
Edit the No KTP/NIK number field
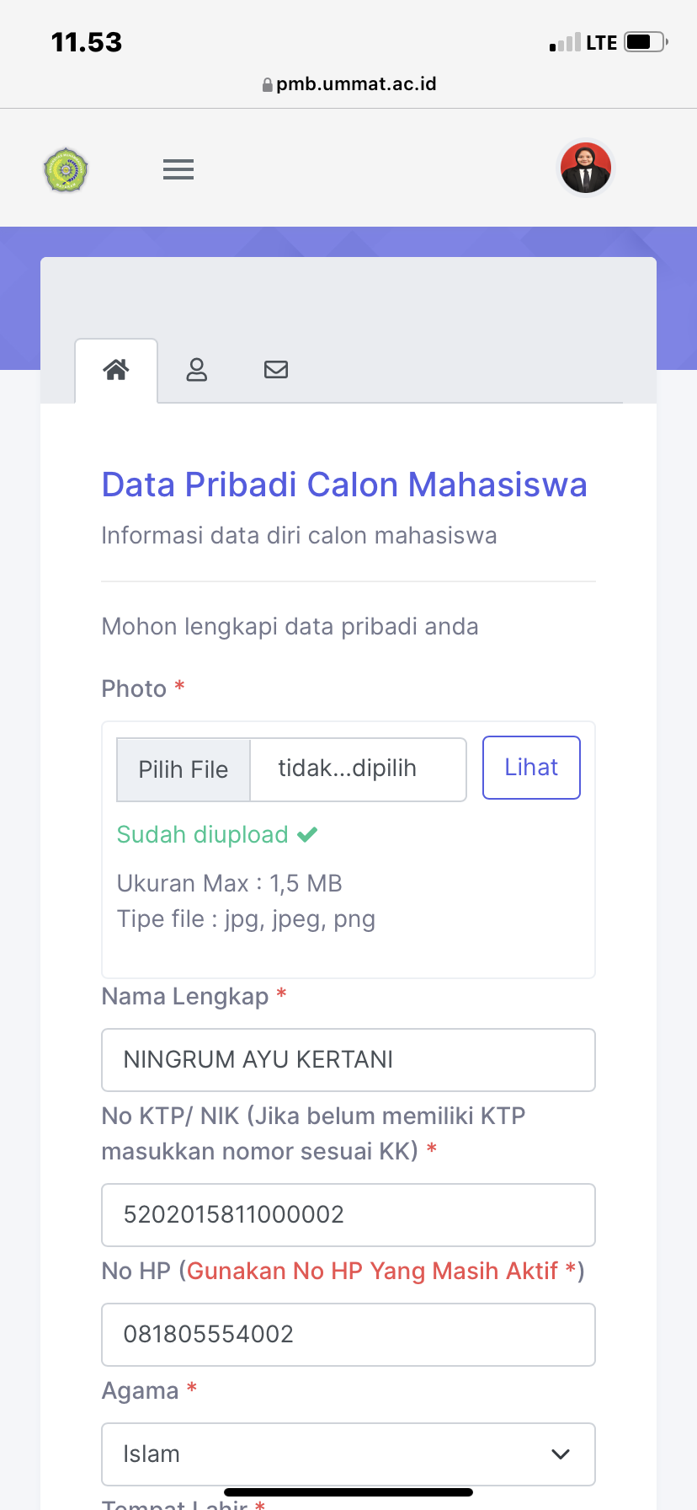pyautogui.click(x=348, y=1215)
